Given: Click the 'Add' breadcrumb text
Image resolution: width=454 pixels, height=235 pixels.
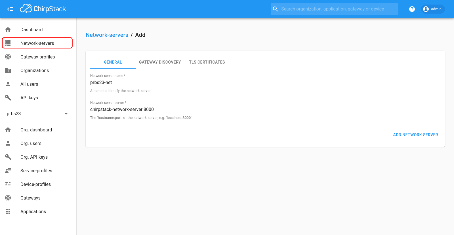Looking at the screenshot, I should (140, 35).
